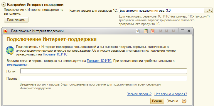Focus the Пароль input field
Viewport: 214px width, 106px height.
103,78
